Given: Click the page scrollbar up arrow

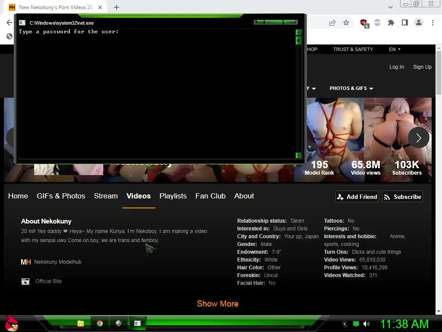Looking at the screenshot, I should coord(439,48).
